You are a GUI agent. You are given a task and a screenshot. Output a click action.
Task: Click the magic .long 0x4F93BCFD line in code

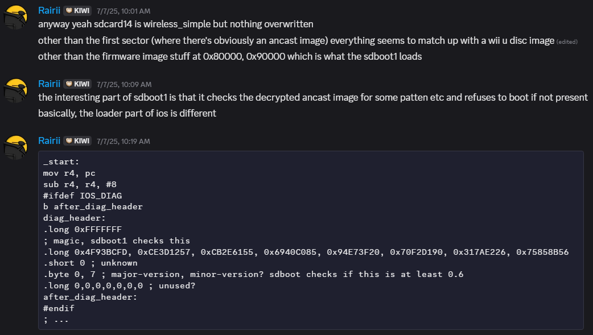point(306,252)
